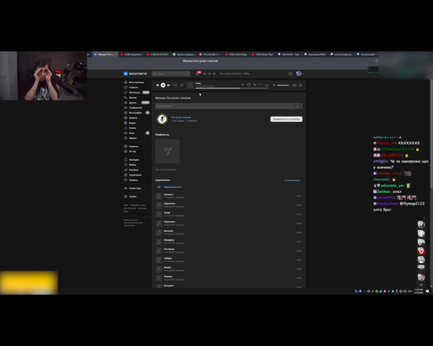
Task: Click the broadcast icon in the player
Action: point(294,85)
